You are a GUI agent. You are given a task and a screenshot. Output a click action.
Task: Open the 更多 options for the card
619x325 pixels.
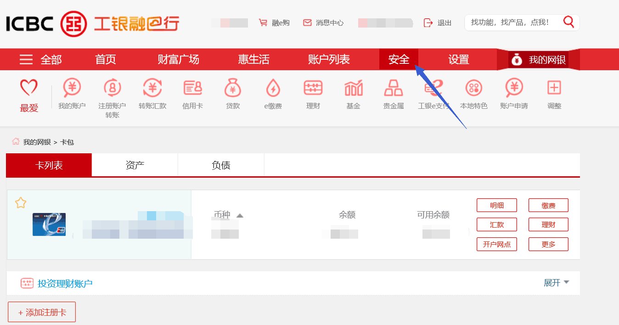click(548, 244)
